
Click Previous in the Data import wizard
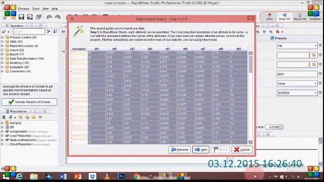(x=179, y=150)
